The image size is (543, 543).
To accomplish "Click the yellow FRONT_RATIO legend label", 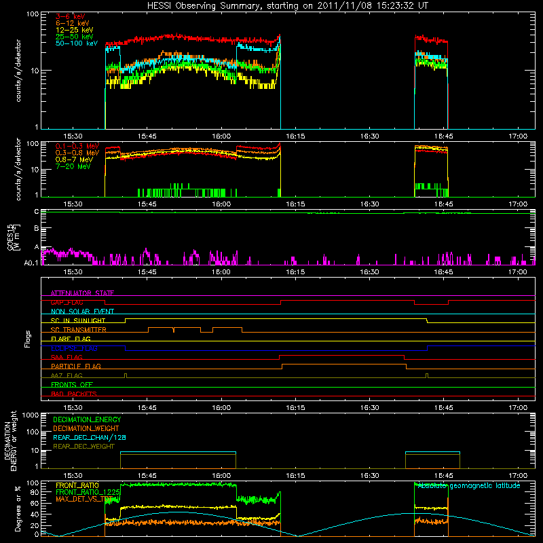I will pyautogui.click(x=77, y=485).
